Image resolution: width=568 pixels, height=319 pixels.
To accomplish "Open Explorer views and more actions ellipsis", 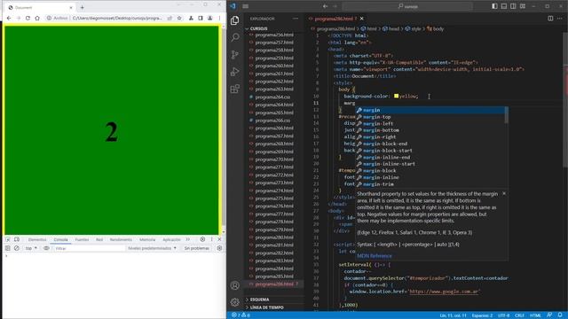I will click(x=296, y=19).
